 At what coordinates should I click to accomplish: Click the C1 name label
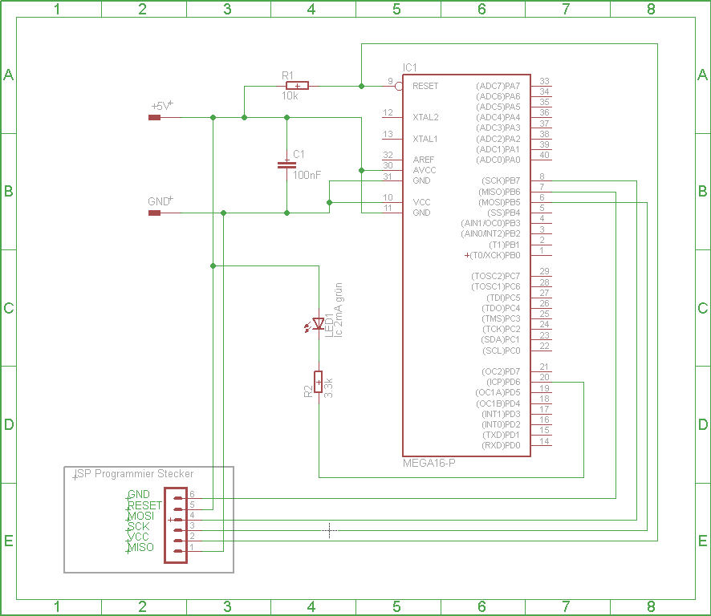click(x=299, y=154)
